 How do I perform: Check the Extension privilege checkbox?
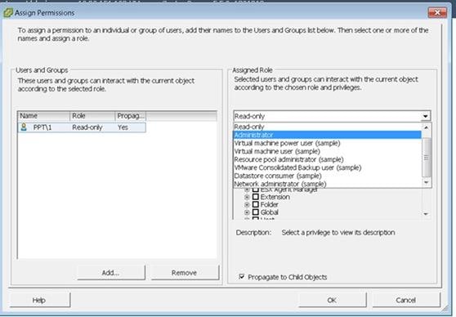point(255,197)
